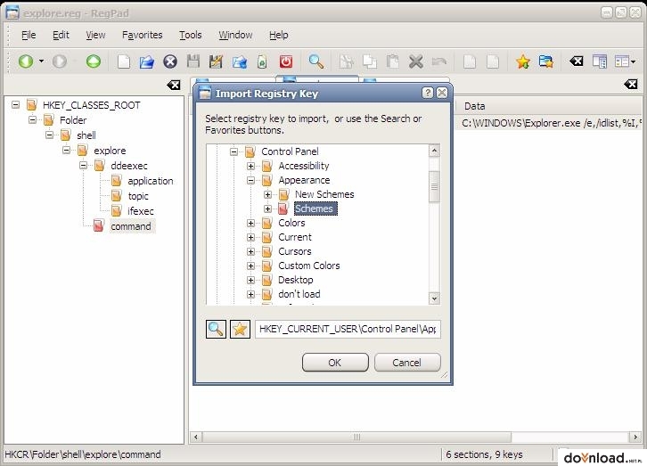Click the dialog's Help question-mark button
The height and width of the screenshot is (466, 647).
pyautogui.click(x=428, y=93)
